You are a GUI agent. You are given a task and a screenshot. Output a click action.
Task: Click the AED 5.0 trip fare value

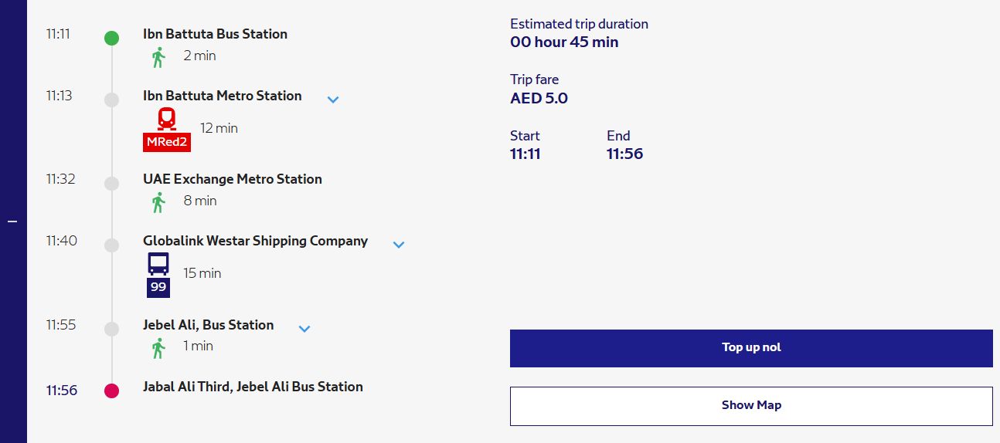click(539, 98)
